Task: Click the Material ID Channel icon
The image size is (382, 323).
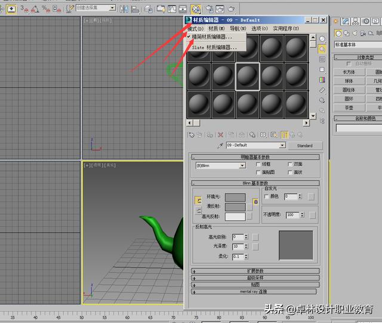Action: (263, 135)
